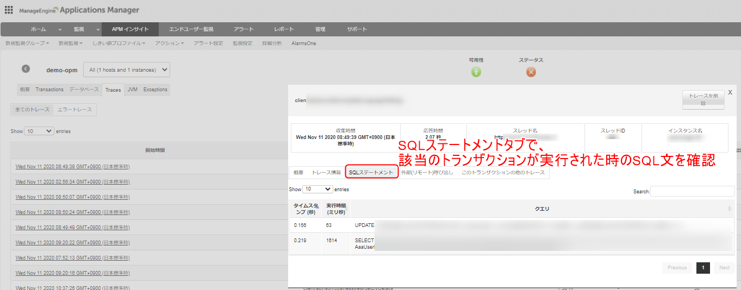Click the back arrow beside demo-opm
Image resolution: width=741 pixels, height=290 pixels.
26,69
